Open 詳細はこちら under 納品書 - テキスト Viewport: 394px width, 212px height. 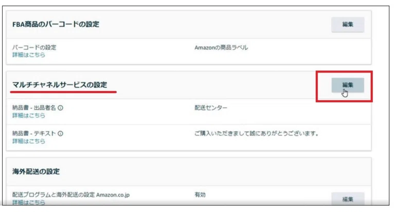29,141
